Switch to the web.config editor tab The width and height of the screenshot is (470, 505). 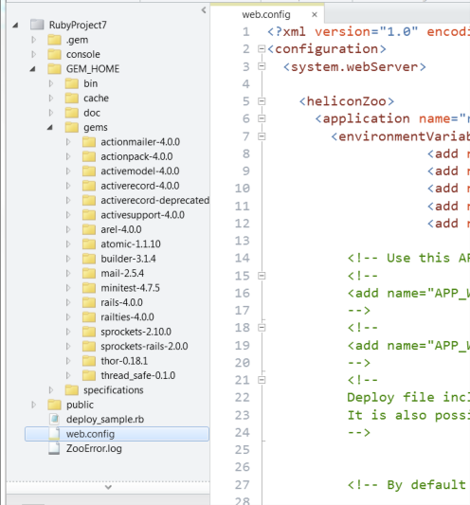[266, 14]
